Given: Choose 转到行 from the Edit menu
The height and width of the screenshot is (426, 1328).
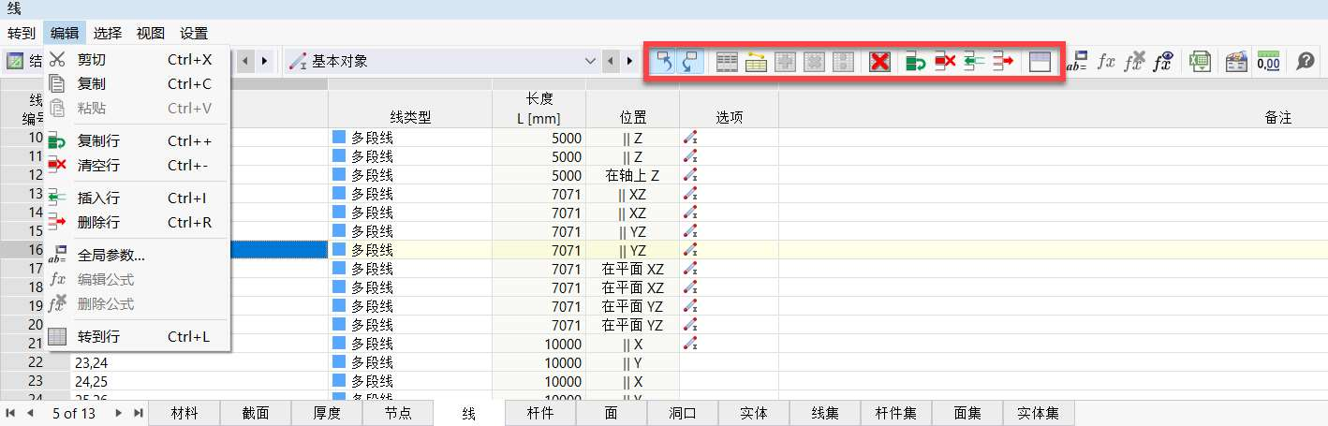Looking at the screenshot, I should tap(137, 336).
